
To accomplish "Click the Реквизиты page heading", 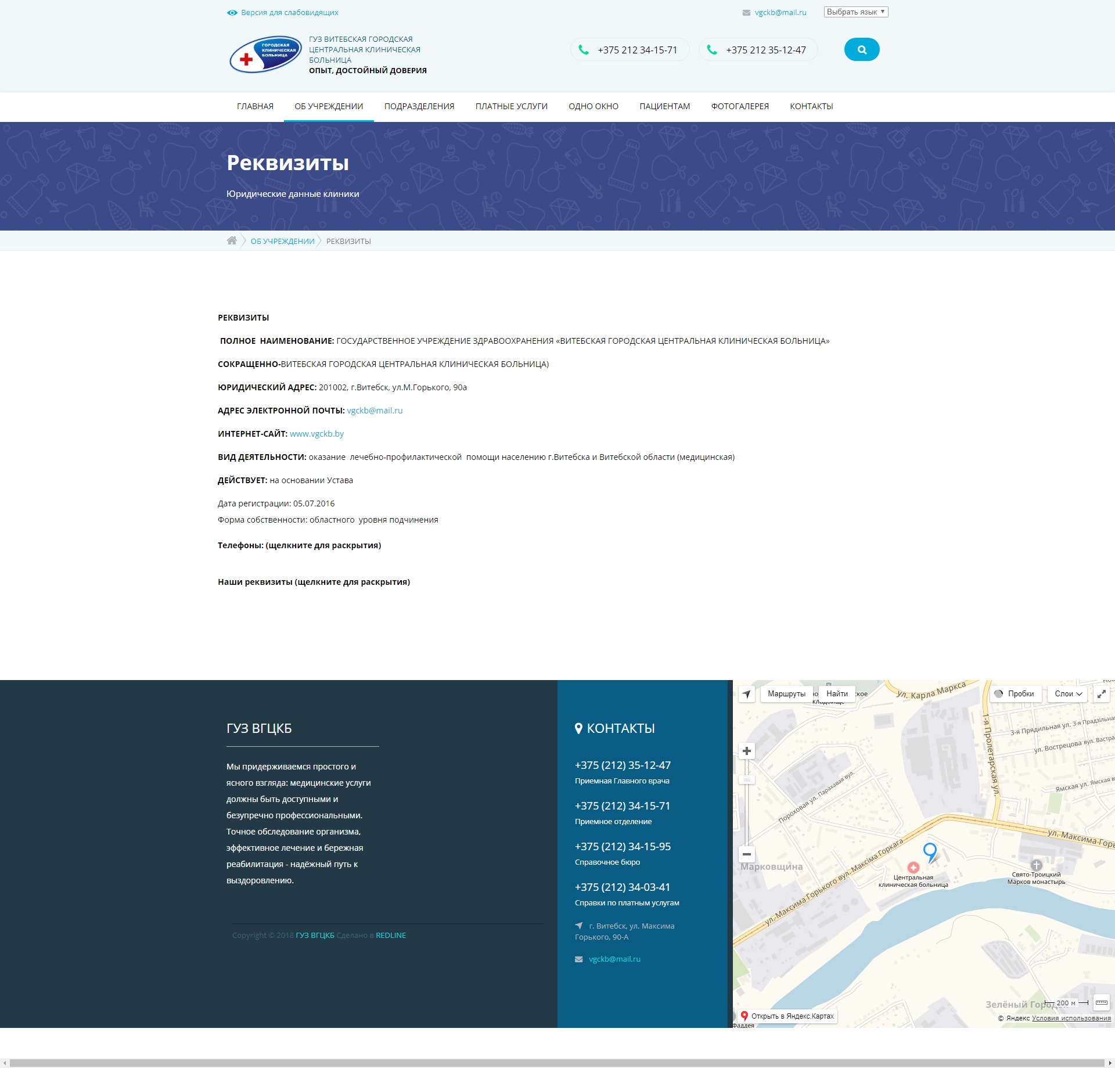I will [287, 163].
